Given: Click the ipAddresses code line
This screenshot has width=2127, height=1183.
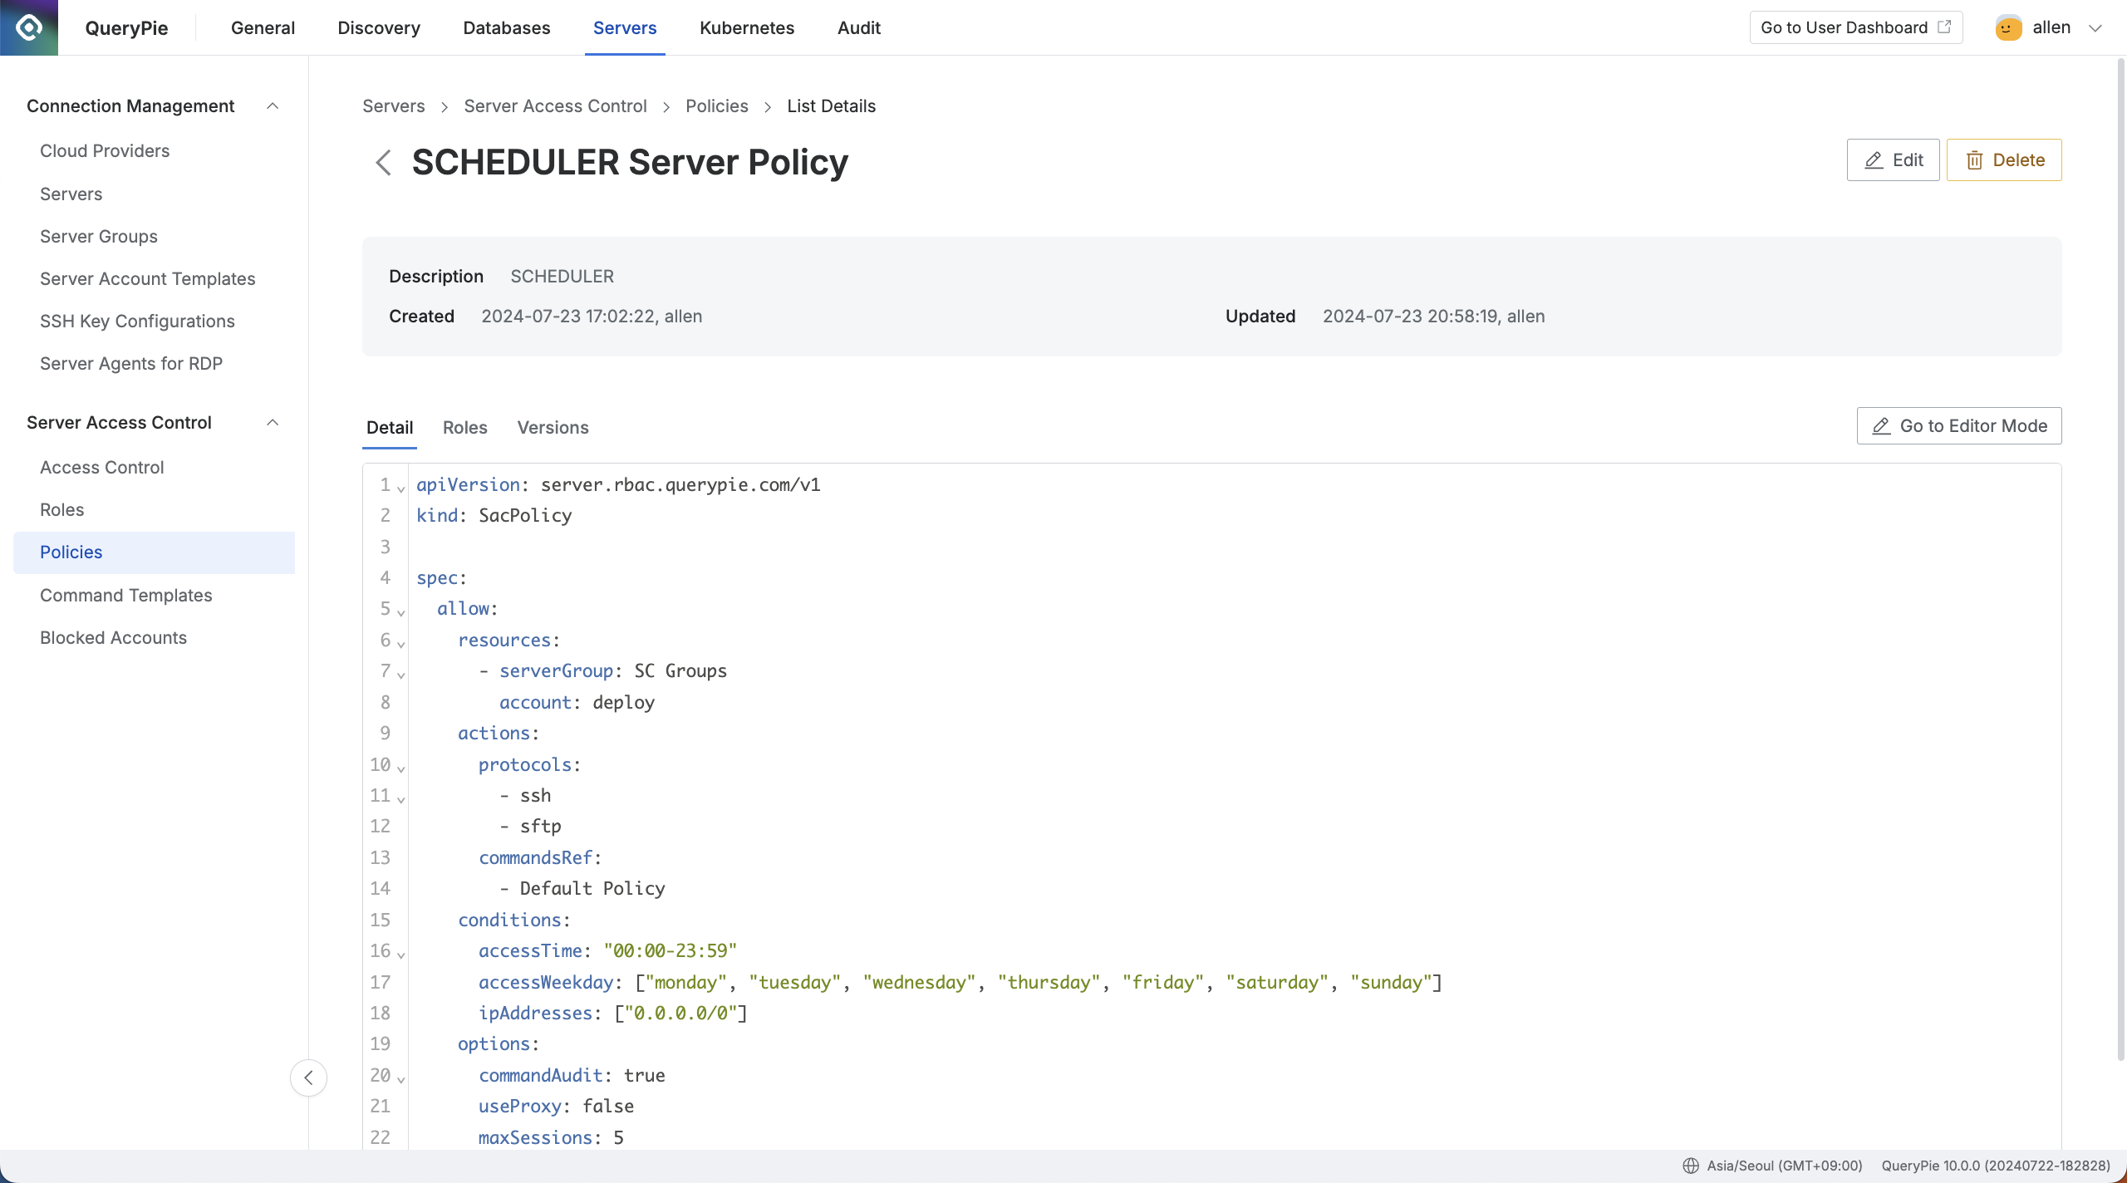Looking at the screenshot, I should pyautogui.click(x=612, y=1013).
